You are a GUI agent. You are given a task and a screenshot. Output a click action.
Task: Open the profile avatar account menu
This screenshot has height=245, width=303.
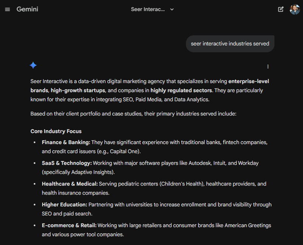295,9
